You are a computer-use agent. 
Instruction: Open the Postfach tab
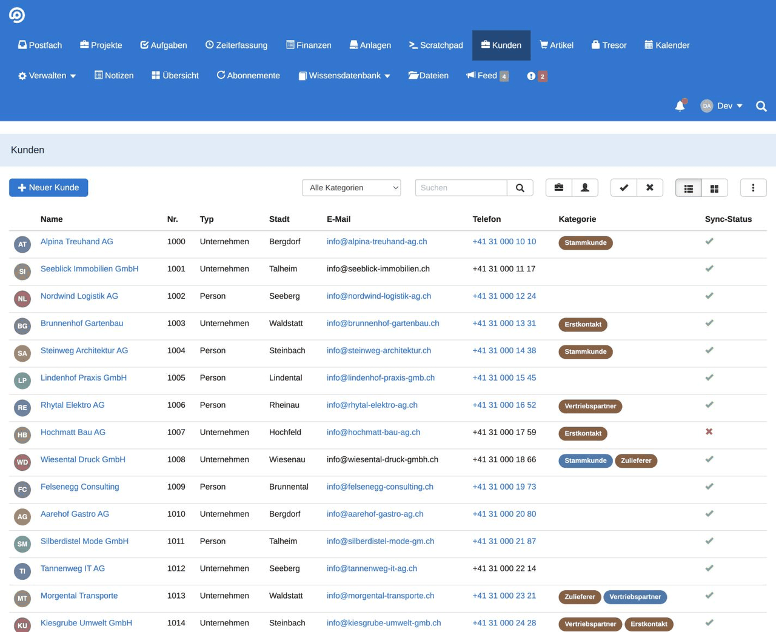click(x=40, y=45)
